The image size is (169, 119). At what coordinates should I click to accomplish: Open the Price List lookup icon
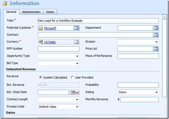[x=156, y=49]
